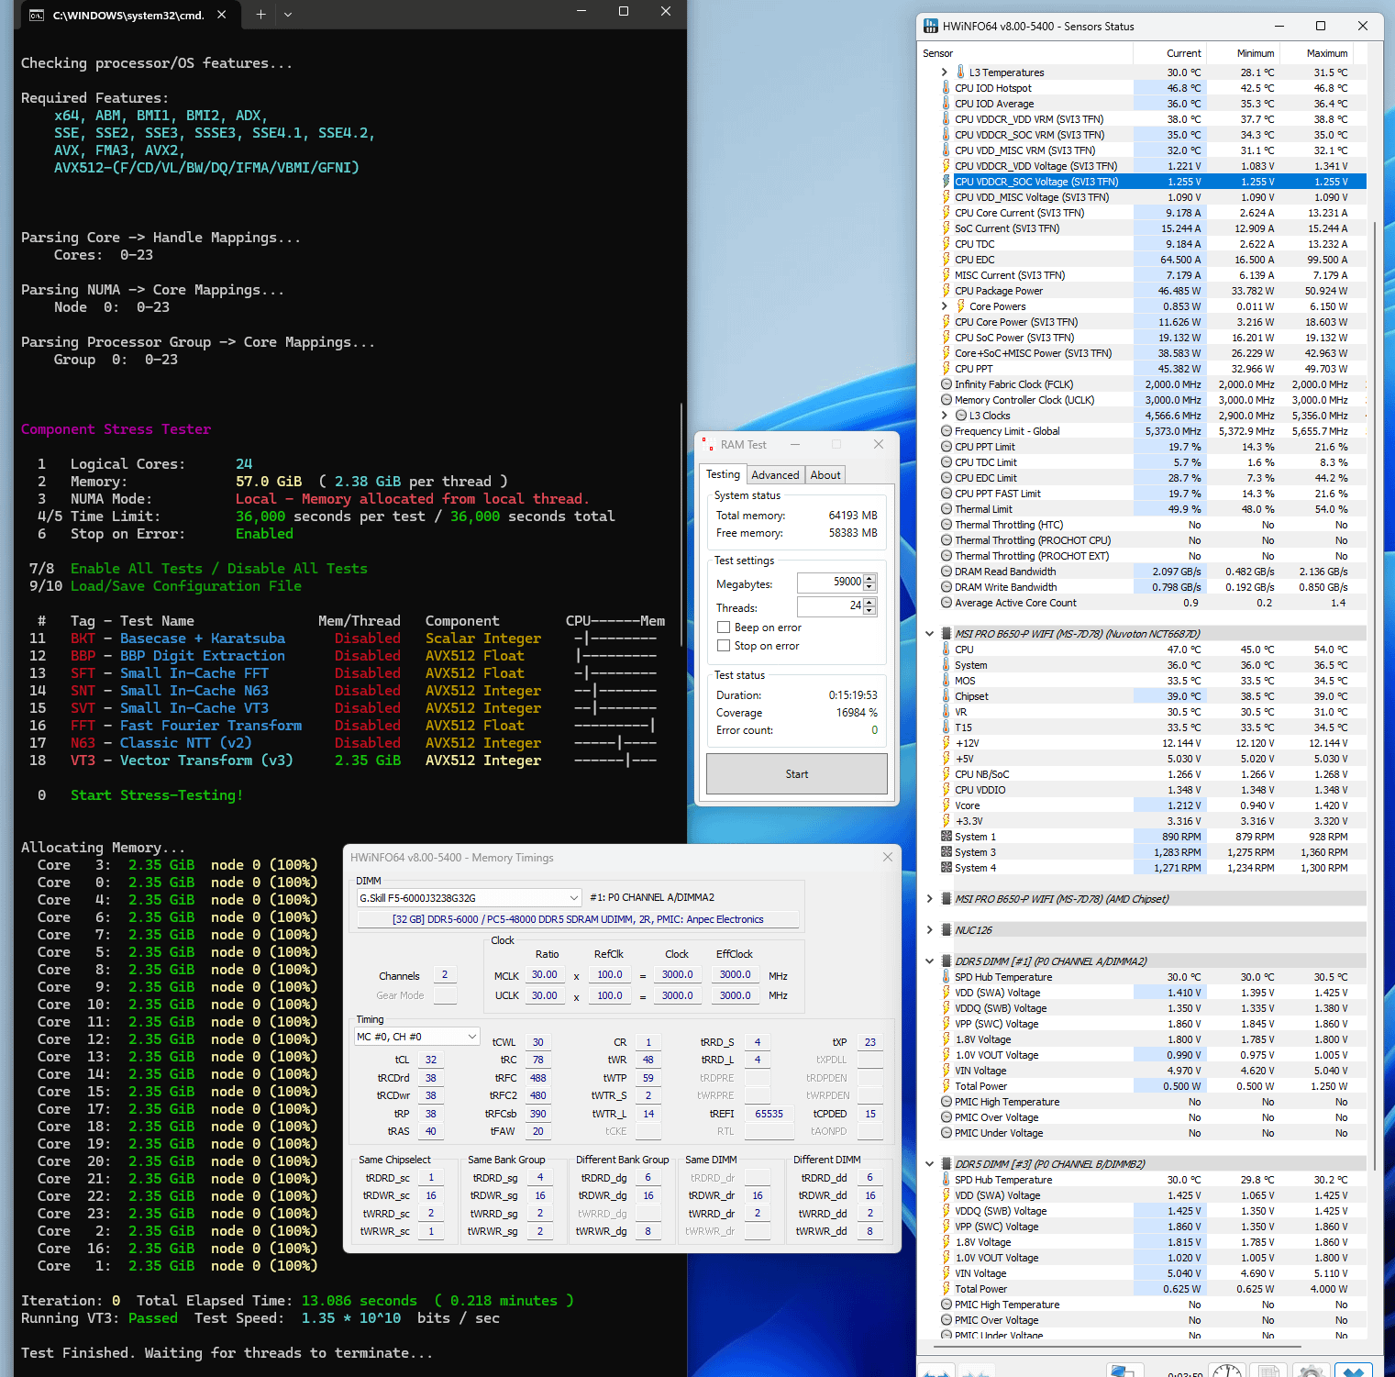Click the Start button in RAM Test
The width and height of the screenshot is (1395, 1377).
(797, 774)
